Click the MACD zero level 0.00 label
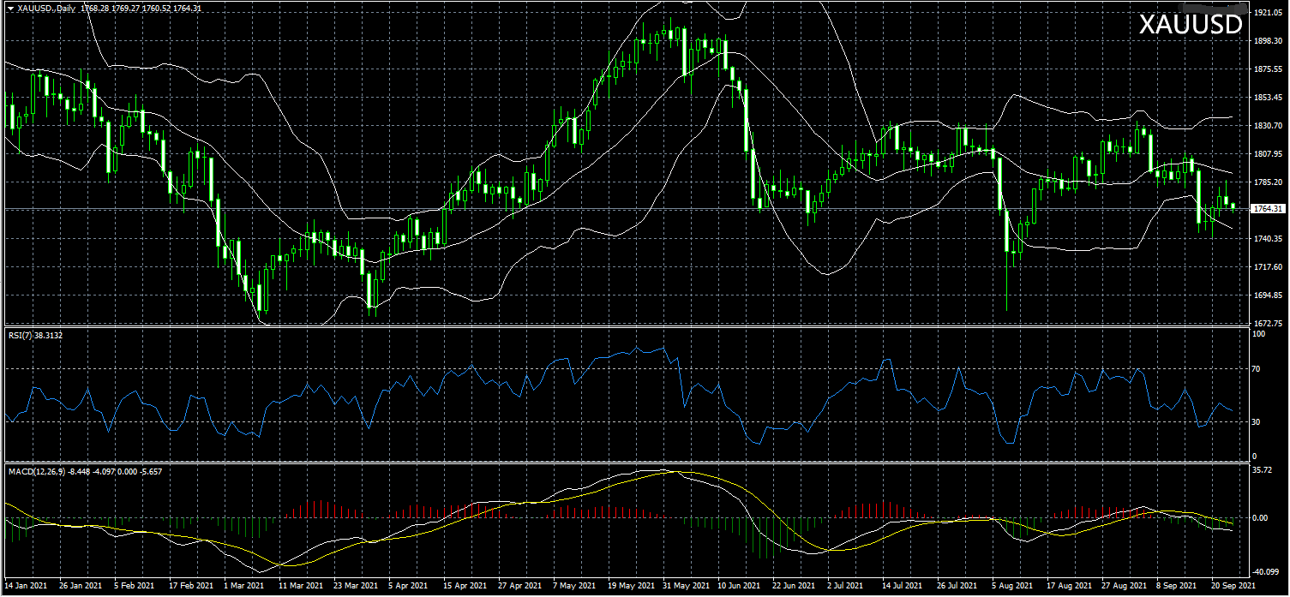 1261,517
